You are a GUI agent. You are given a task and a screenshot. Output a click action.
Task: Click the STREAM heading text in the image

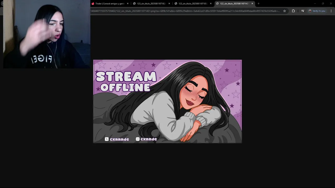pos(126,77)
